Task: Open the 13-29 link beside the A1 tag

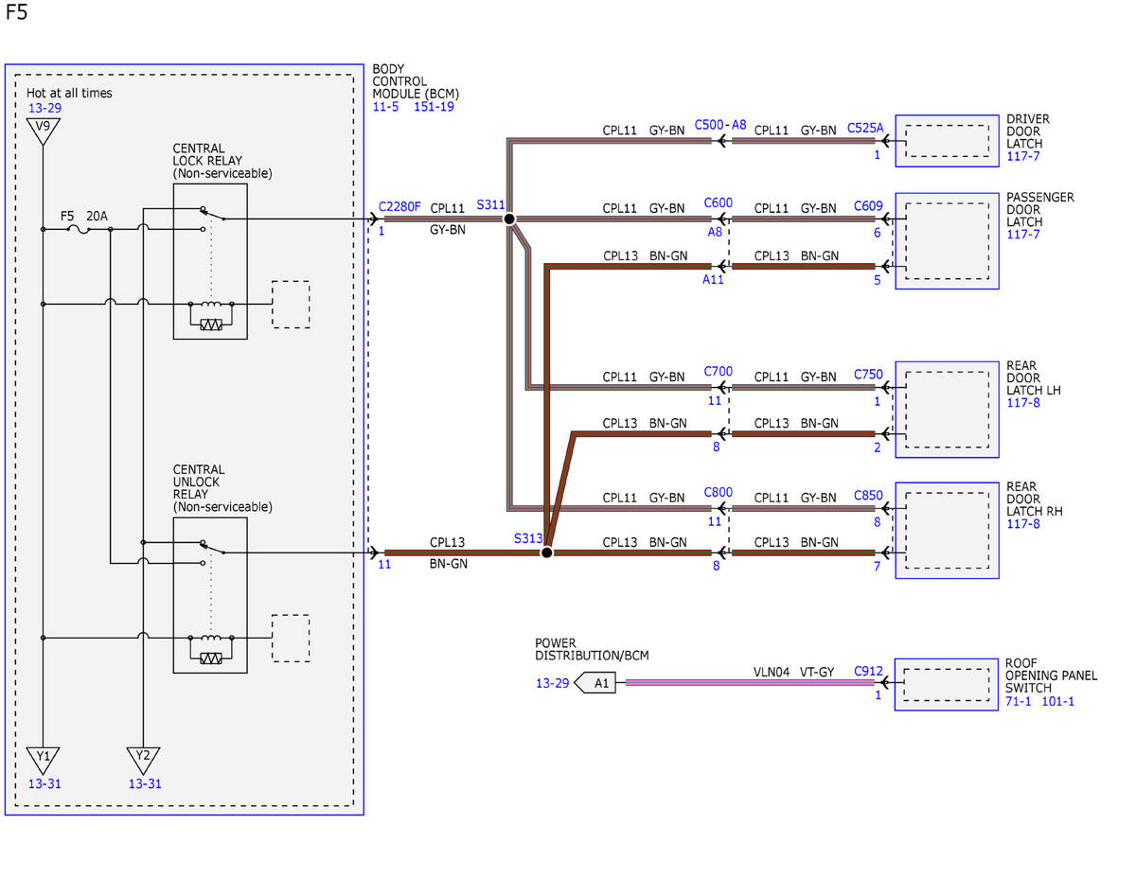Action: pos(552,683)
